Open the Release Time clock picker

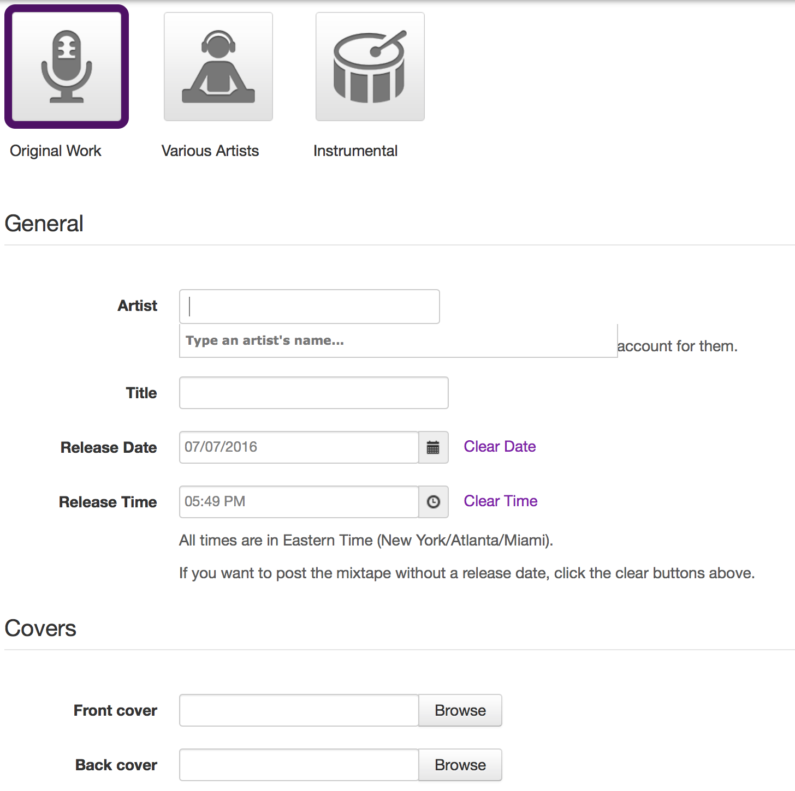click(433, 502)
